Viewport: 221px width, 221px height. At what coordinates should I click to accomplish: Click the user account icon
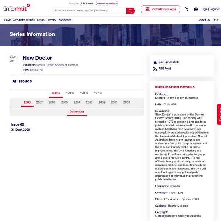(196, 9)
